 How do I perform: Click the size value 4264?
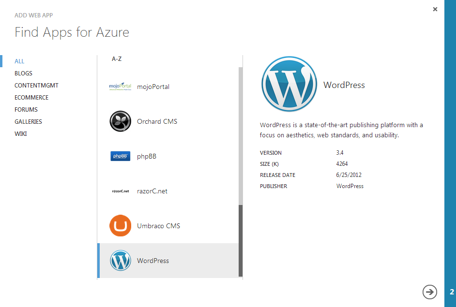[x=342, y=164]
